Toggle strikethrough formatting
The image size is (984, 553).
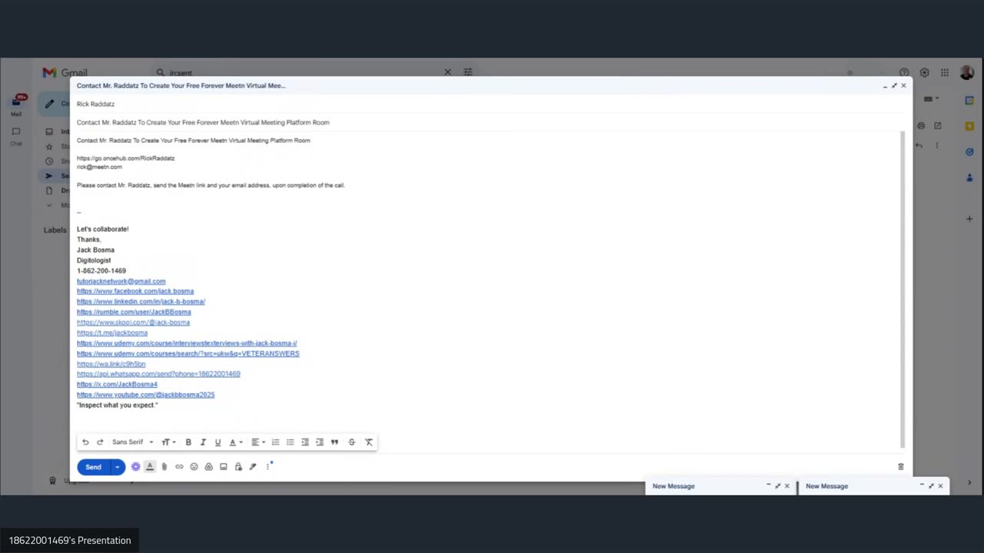click(x=352, y=442)
